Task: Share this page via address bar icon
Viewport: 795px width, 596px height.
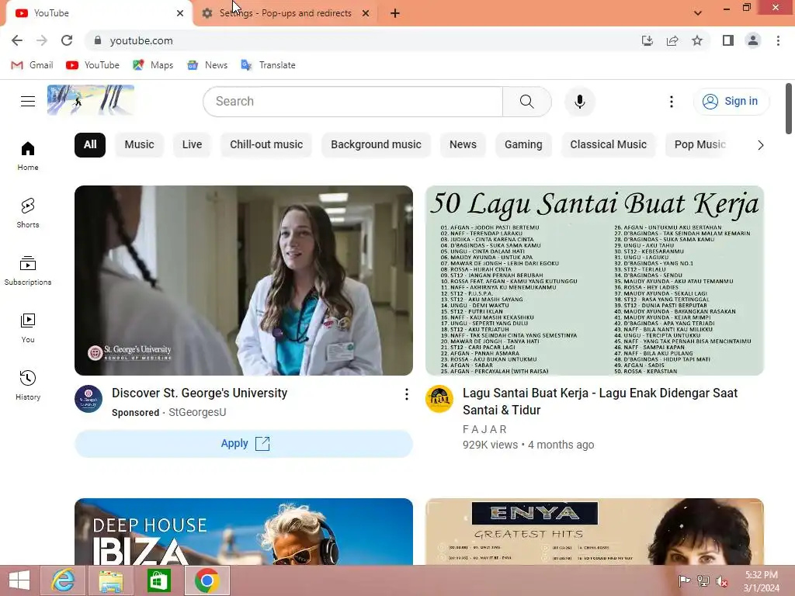Action: (x=672, y=40)
